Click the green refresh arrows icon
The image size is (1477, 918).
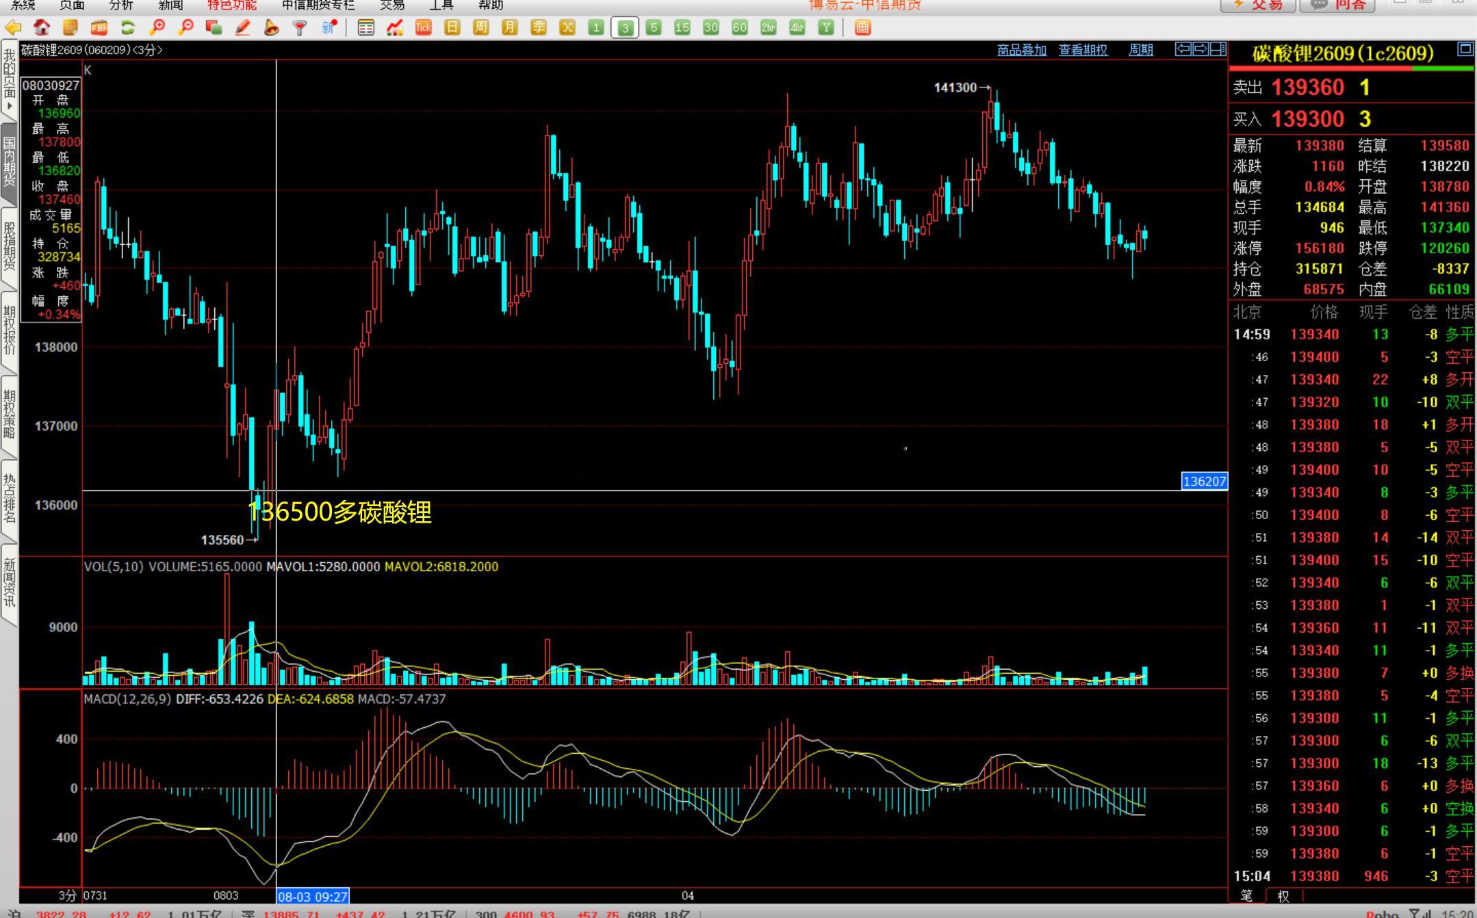pos(128,27)
